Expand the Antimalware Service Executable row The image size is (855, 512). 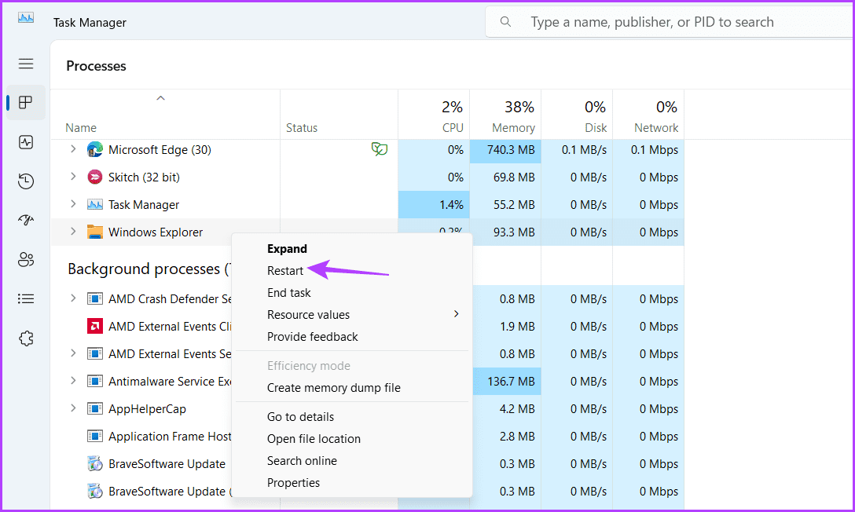[73, 380]
